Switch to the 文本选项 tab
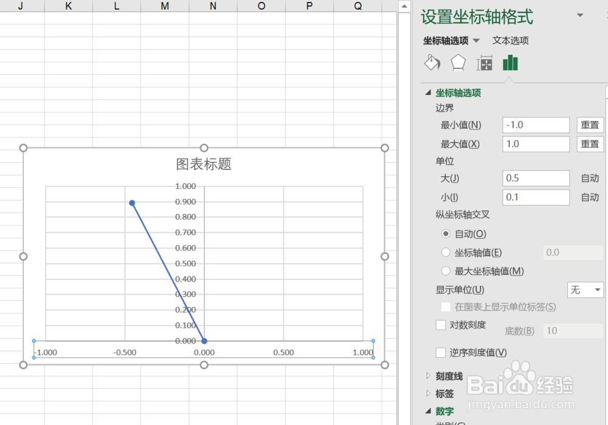Viewport: 608px width, 425px height. (x=510, y=40)
